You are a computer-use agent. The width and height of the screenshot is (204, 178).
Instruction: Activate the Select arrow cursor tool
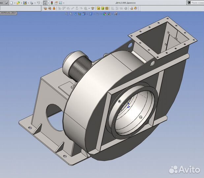(x=45, y=3)
